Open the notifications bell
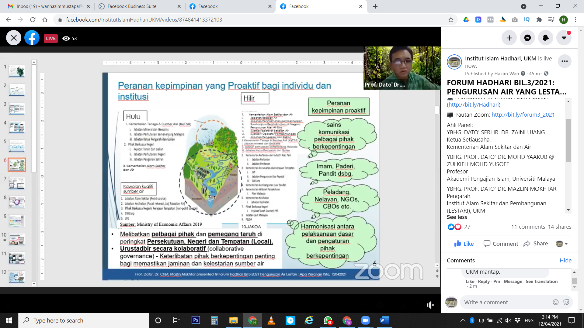Screen dimensions: 584x328 (x=546, y=38)
